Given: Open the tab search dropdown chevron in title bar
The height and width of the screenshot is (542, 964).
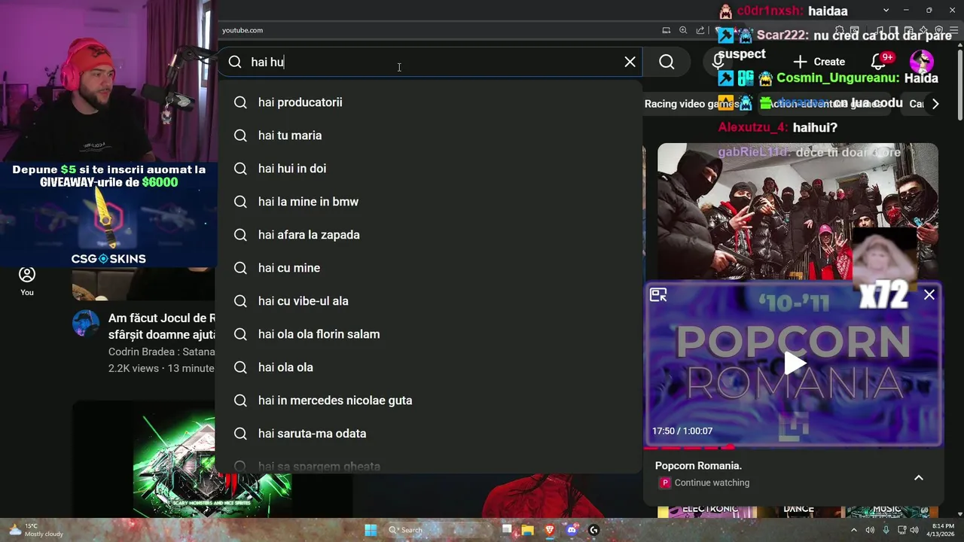Looking at the screenshot, I should (x=886, y=11).
